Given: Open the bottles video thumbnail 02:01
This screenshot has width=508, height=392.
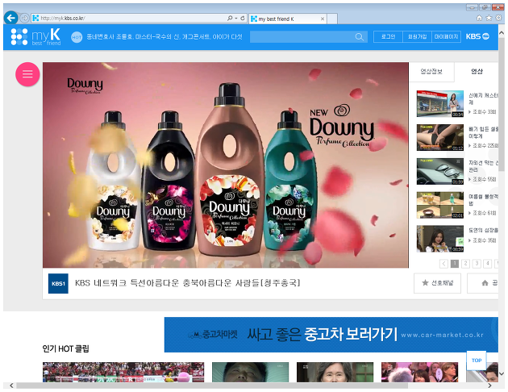Looking at the screenshot, I should point(440,205).
